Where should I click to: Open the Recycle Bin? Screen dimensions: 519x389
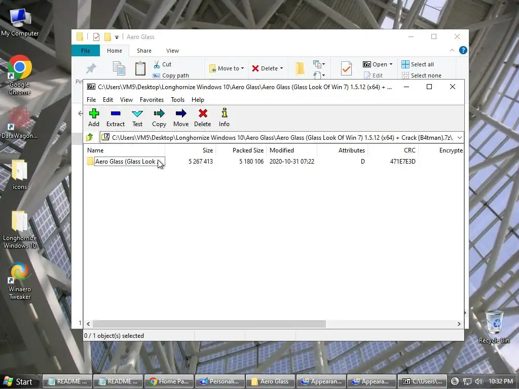tap(494, 327)
